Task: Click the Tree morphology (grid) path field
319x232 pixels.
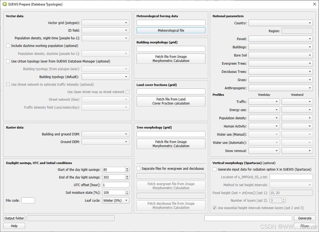Action: click(x=171, y=134)
